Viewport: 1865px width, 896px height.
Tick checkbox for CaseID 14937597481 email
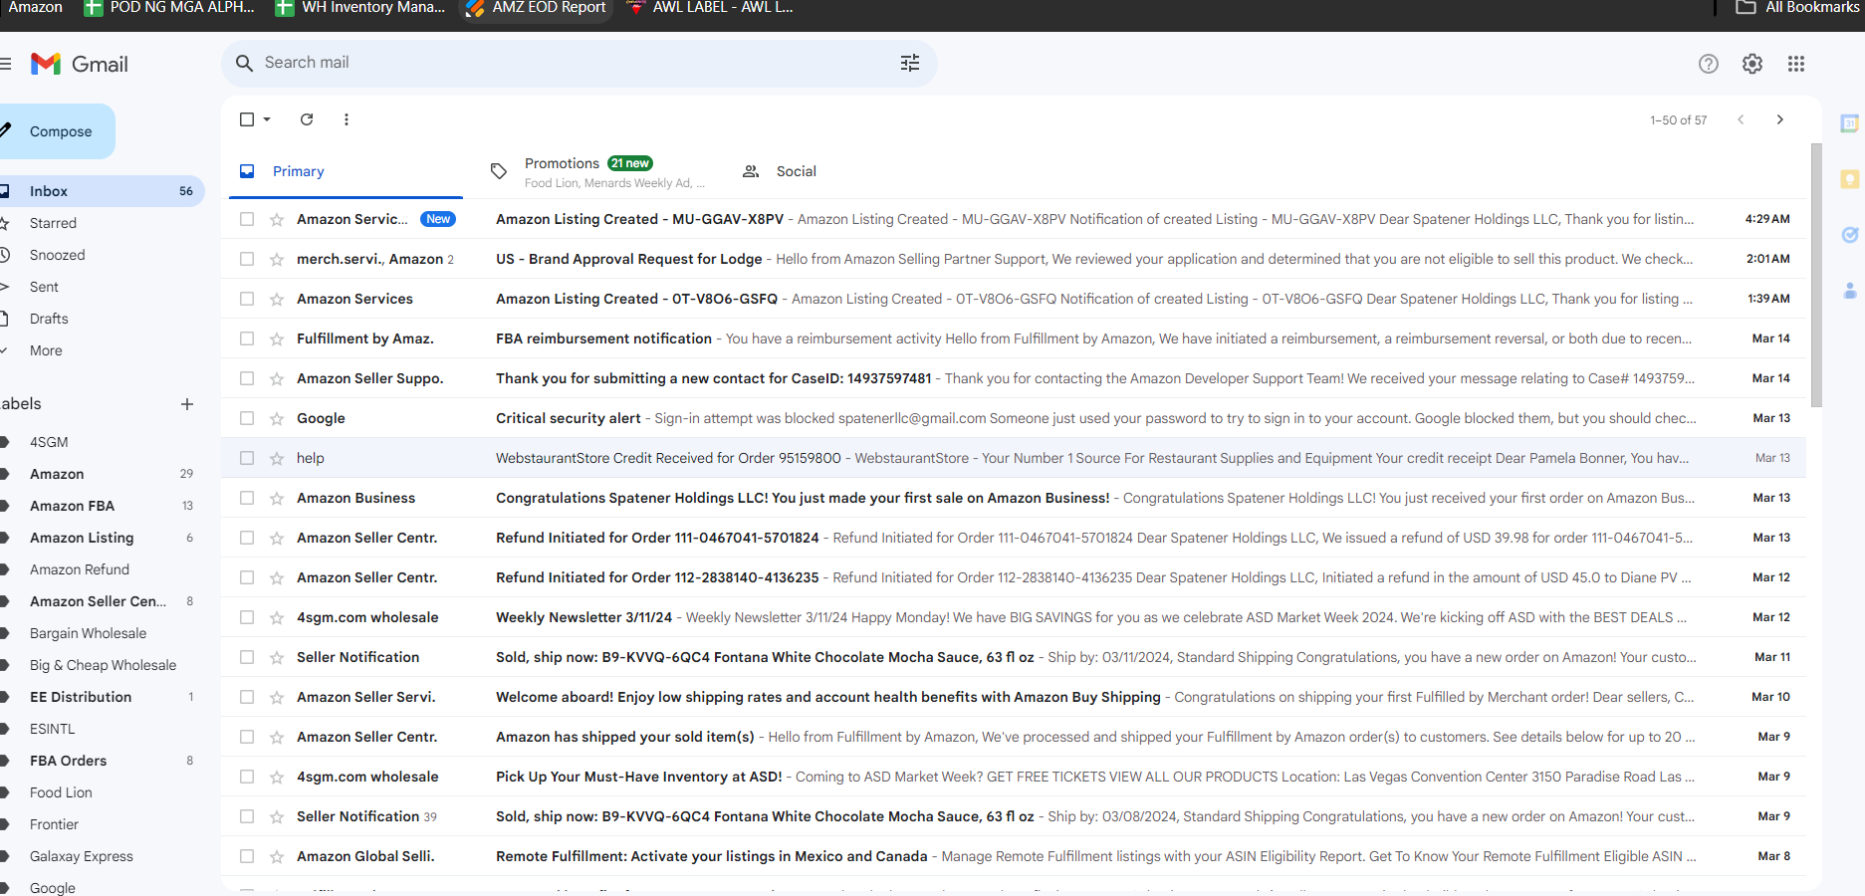tap(247, 378)
